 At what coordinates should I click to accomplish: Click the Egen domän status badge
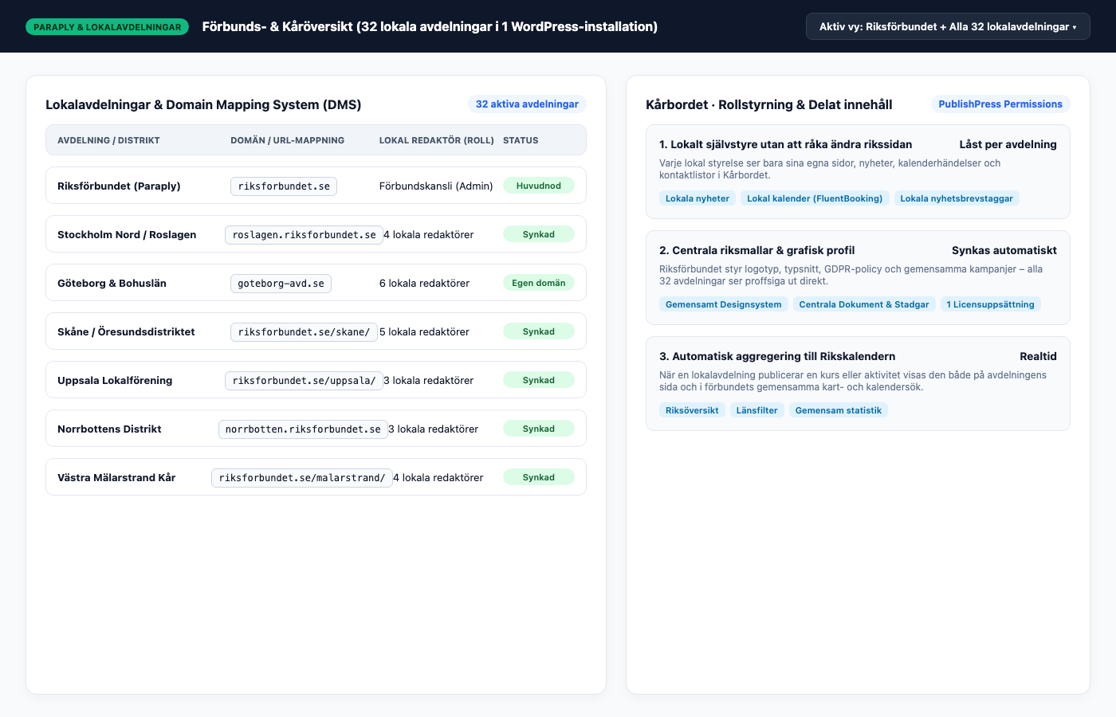coord(539,283)
